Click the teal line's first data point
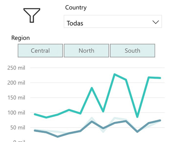The image size is (173, 142). click(x=35, y=114)
